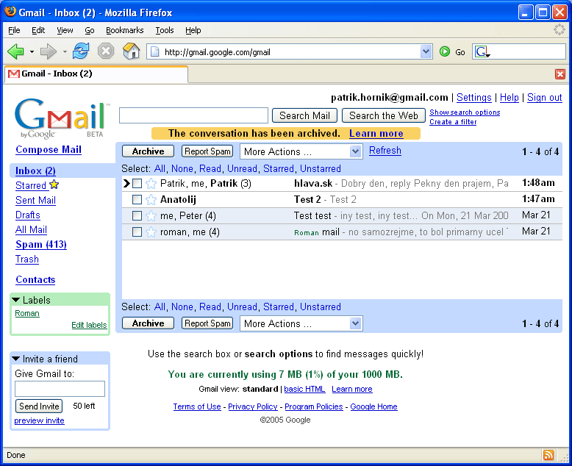Open the Contacts link

tap(35, 279)
